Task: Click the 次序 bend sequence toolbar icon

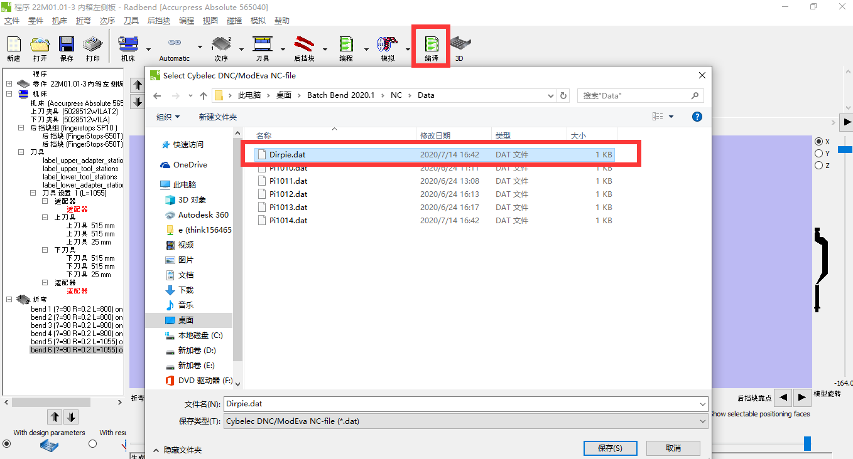Action: [x=221, y=45]
